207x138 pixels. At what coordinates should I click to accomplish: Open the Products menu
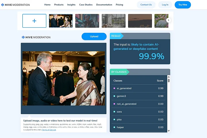[59, 5]
